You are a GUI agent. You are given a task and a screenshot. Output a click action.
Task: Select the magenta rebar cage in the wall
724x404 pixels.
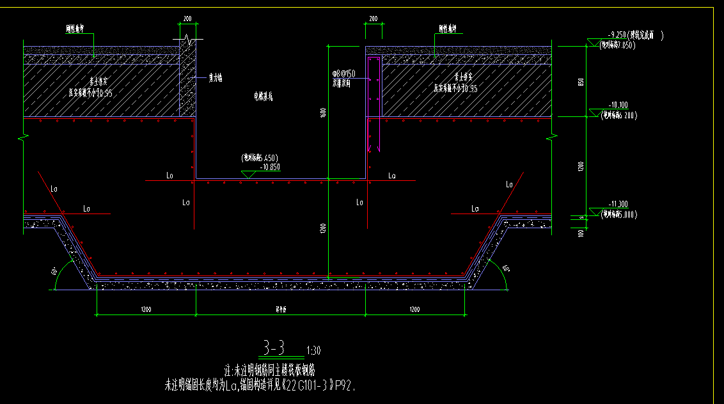pyautogui.click(x=374, y=104)
